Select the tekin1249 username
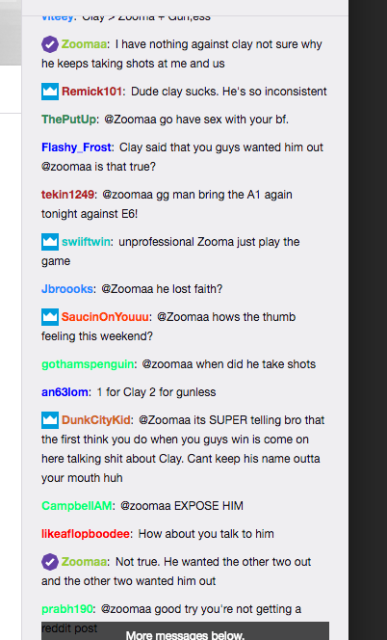The height and width of the screenshot is (640, 387). 67,195
